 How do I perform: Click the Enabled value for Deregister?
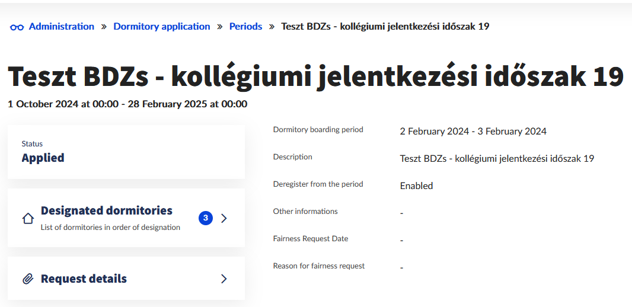coord(416,186)
